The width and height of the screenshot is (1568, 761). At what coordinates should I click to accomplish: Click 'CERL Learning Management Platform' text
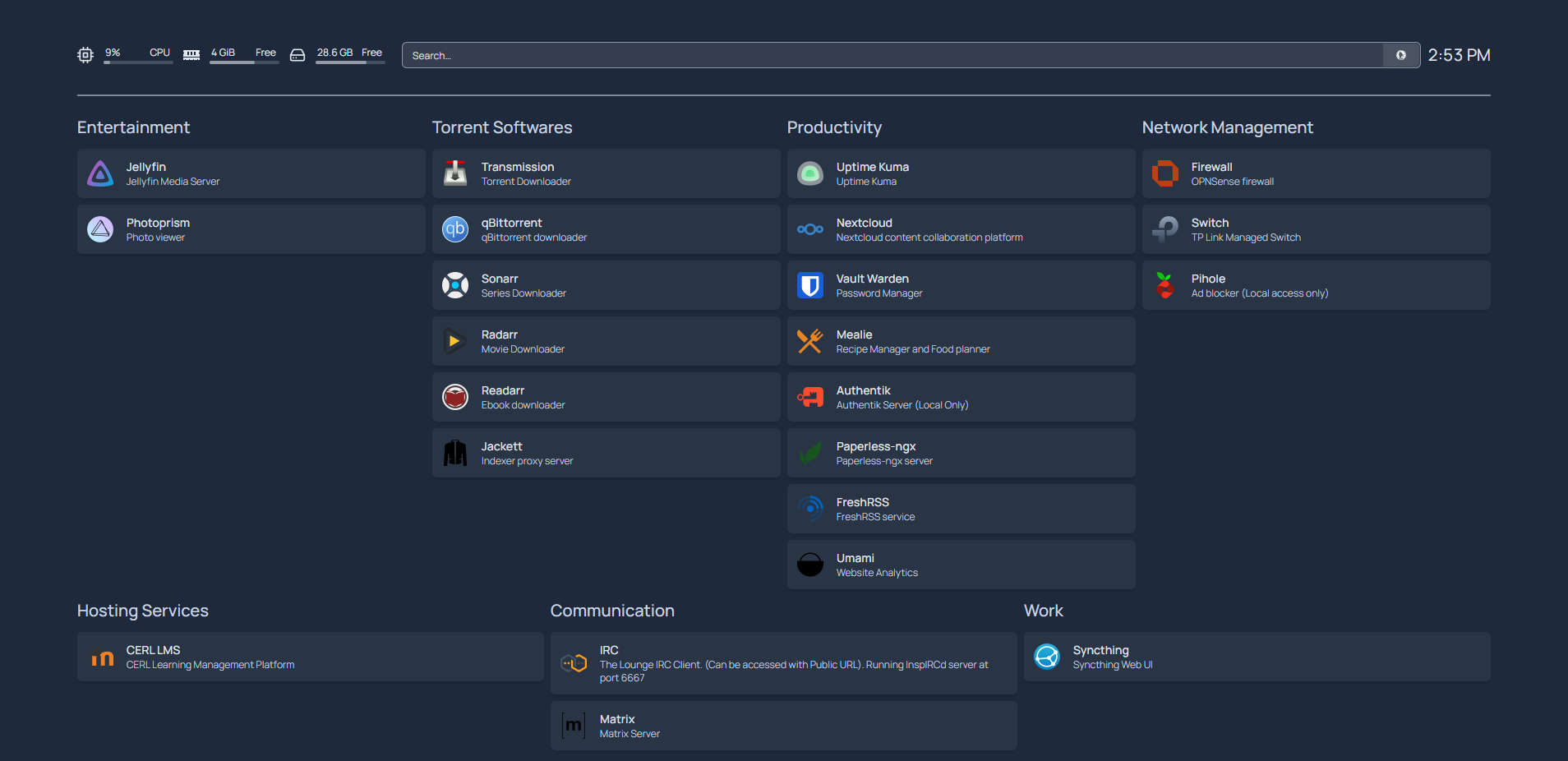pyautogui.click(x=210, y=665)
